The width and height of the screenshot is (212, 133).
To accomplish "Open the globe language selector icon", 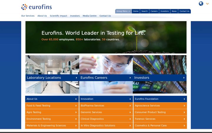I will [x=201, y=4].
